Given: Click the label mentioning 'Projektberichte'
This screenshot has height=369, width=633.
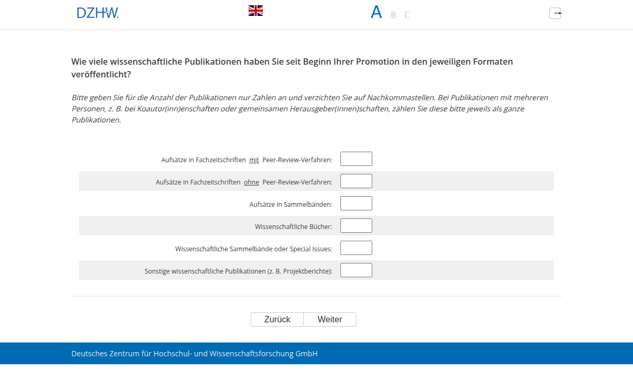Looking at the screenshot, I should 238,271.
